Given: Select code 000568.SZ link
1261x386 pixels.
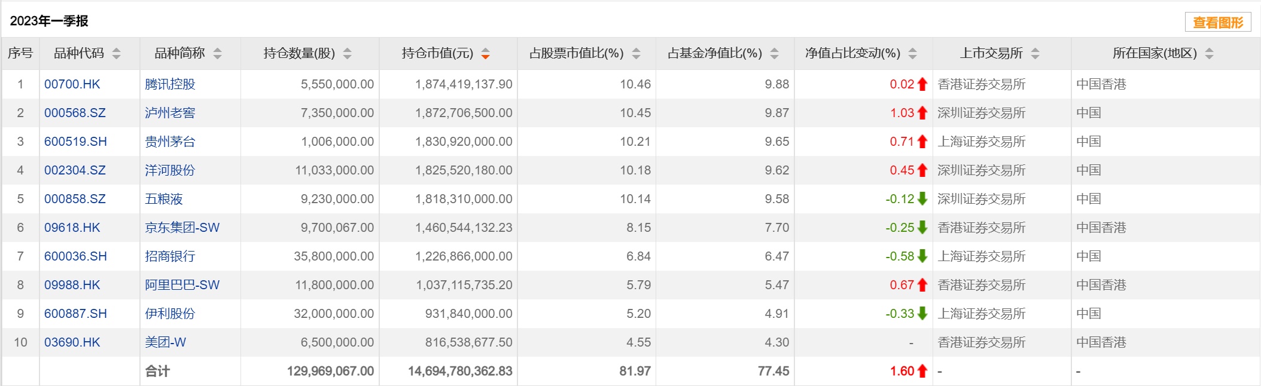Looking at the screenshot, I should point(75,113).
